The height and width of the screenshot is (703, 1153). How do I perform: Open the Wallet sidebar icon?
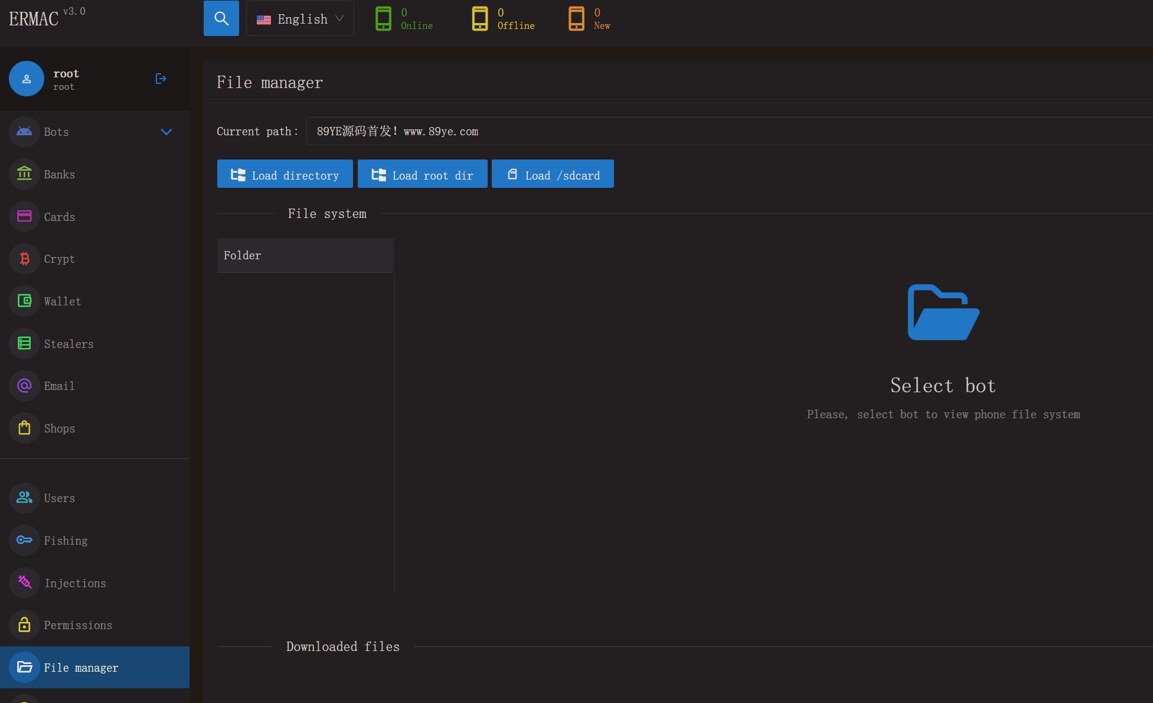pos(24,301)
